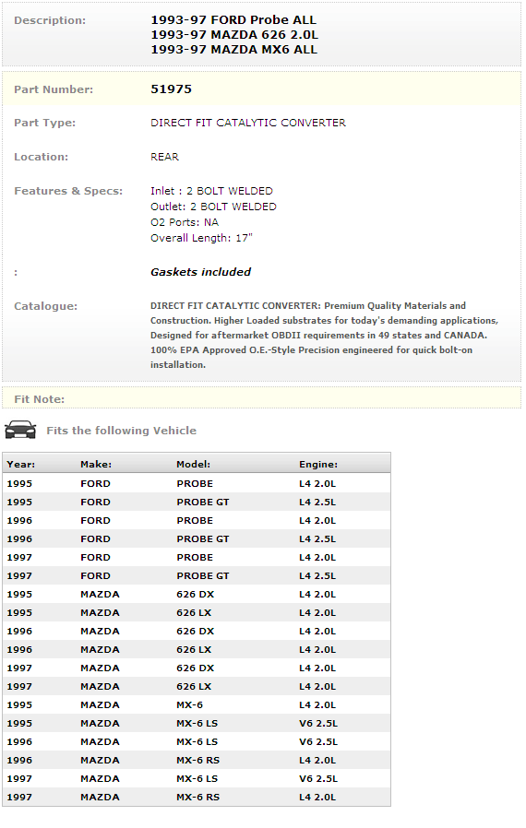This screenshot has height=828, width=526.
Task: Click the Year column header
Action: [21, 464]
